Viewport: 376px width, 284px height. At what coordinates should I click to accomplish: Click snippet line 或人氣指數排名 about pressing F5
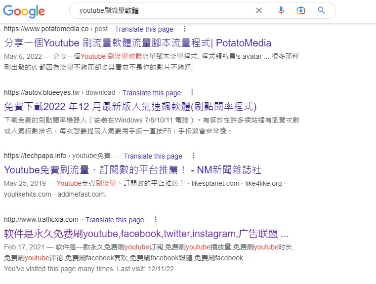[x=118, y=131]
